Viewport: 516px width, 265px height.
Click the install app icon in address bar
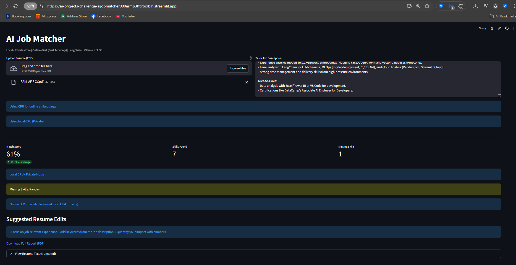(x=409, y=6)
